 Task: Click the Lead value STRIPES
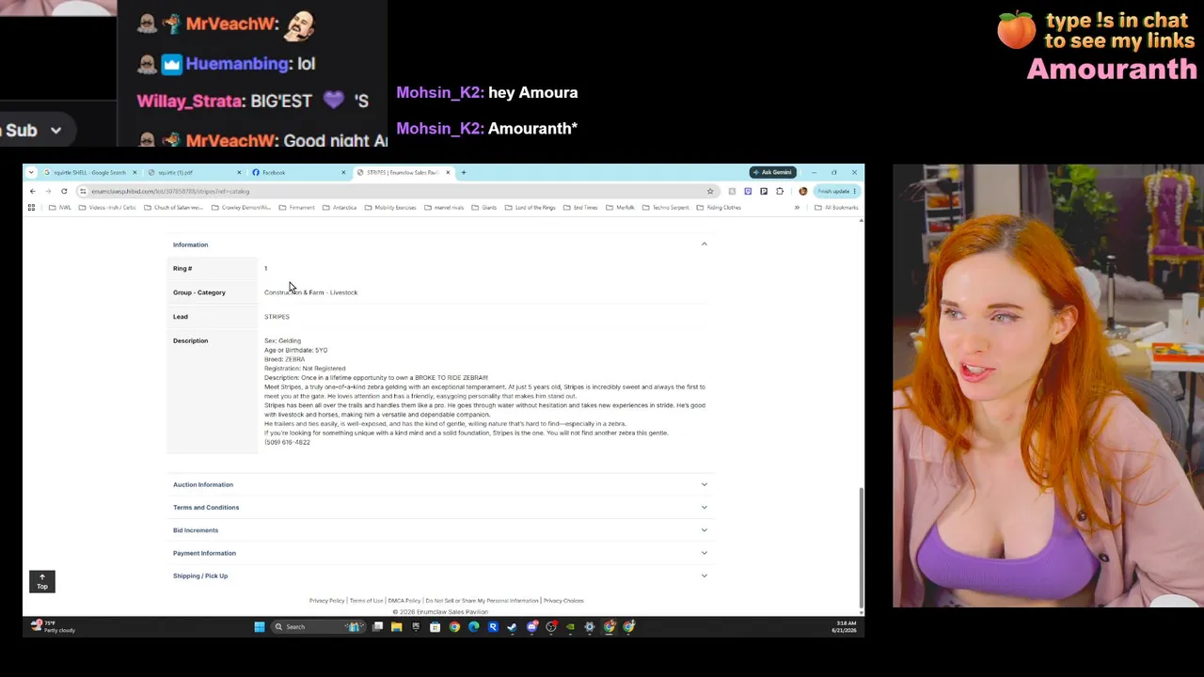coord(277,317)
